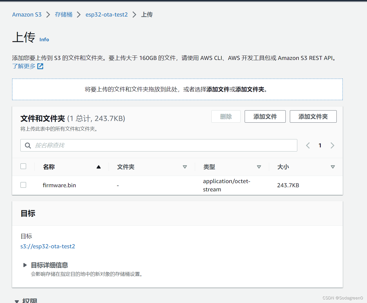Open the 类型 column filter dropdown

pyautogui.click(x=259, y=167)
